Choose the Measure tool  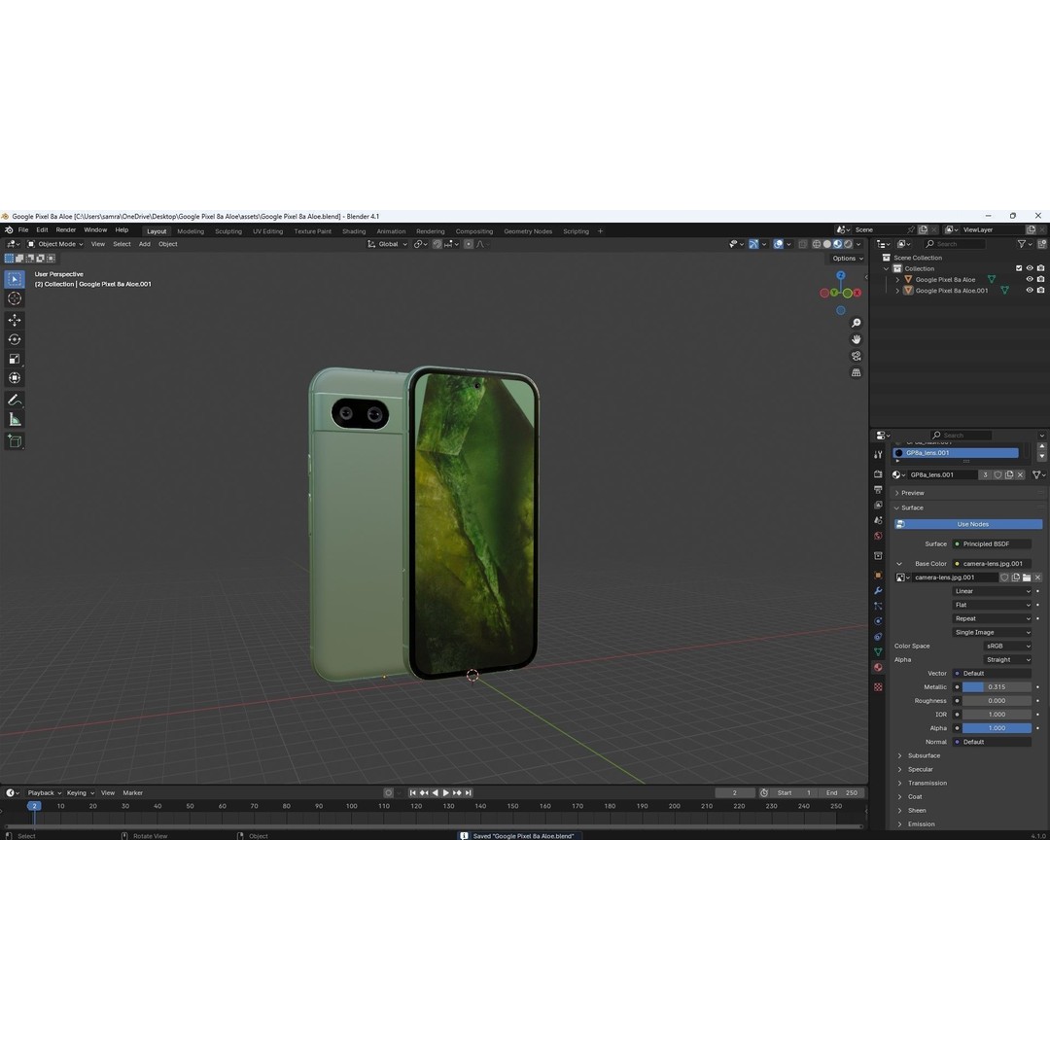coord(15,420)
